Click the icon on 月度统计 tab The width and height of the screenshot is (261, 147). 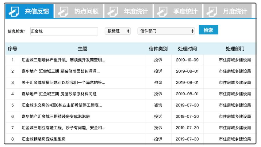tap(212, 11)
